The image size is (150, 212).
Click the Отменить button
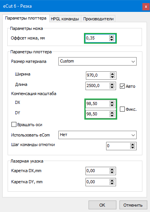pyautogui.click(x=133, y=205)
